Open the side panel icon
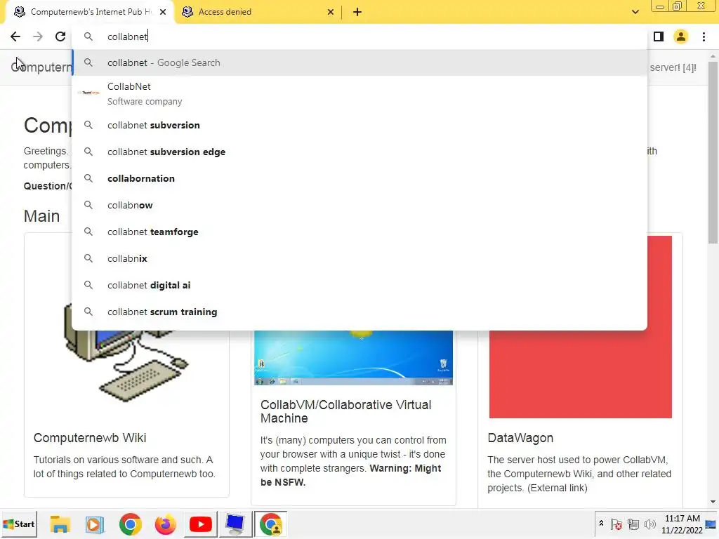Image resolution: width=719 pixels, height=539 pixels. pyautogui.click(x=659, y=36)
